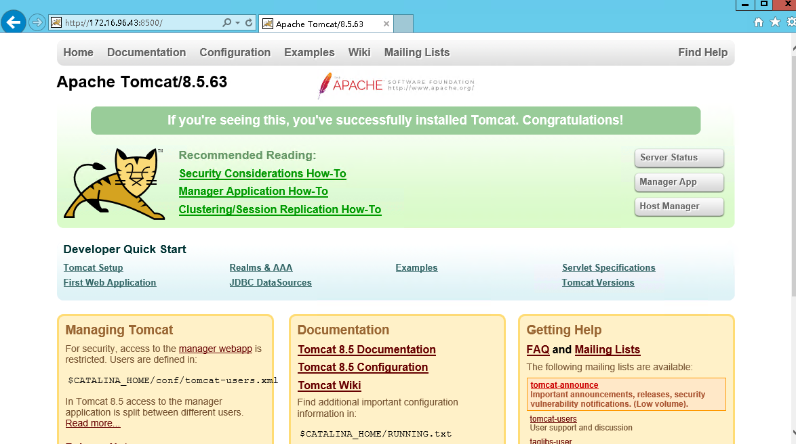Open the Tomcat Versions link
The width and height of the screenshot is (796, 444).
tap(598, 283)
